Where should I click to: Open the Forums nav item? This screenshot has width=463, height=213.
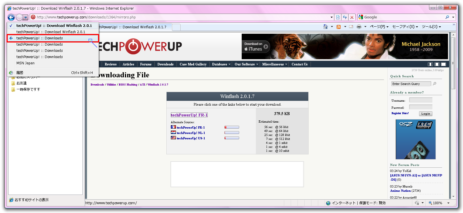pyautogui.click(x=146, y=64)
